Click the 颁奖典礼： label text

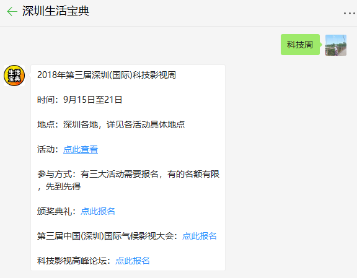point(57,211)
